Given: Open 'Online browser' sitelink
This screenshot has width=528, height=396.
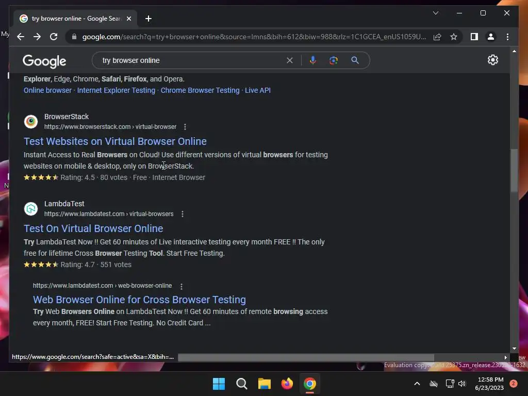Looking at the screenshot, I should [x=47, y=90].
